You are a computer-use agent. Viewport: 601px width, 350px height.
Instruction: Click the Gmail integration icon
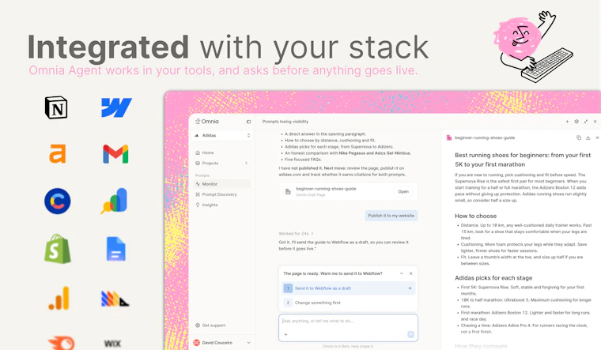coord(115,154)
